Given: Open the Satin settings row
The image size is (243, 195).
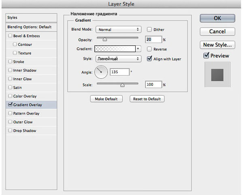Looking at the screenshot, I should (31, 87).
